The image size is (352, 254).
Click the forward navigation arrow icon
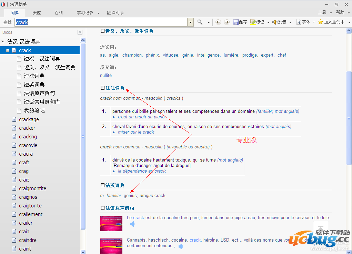[227, 22]
